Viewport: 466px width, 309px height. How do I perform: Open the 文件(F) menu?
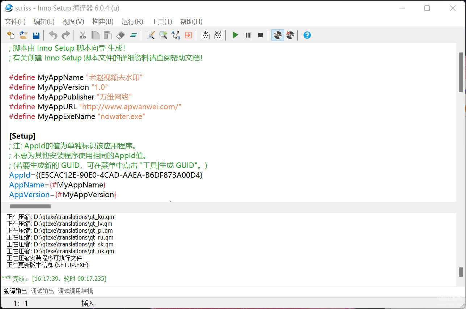pos(15,22)
